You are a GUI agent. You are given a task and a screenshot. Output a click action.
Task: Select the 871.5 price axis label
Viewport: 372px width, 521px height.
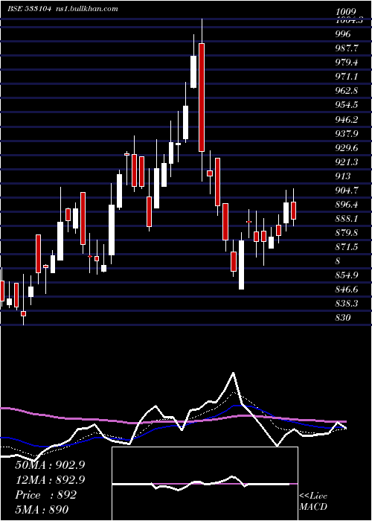coord(347,247)
